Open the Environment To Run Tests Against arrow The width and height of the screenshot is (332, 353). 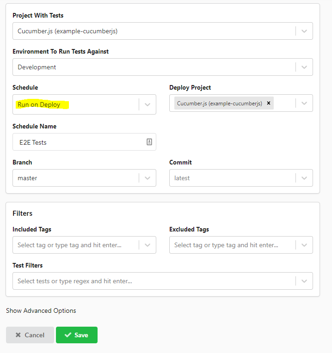tap(304, 67)
